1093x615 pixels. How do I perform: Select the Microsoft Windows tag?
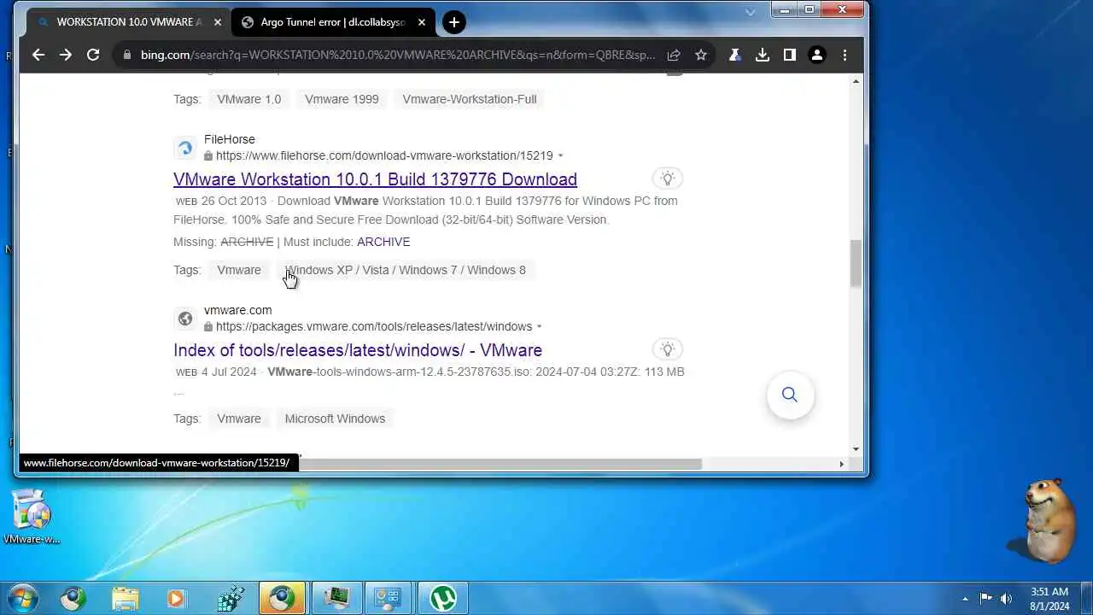coord(335,419)
